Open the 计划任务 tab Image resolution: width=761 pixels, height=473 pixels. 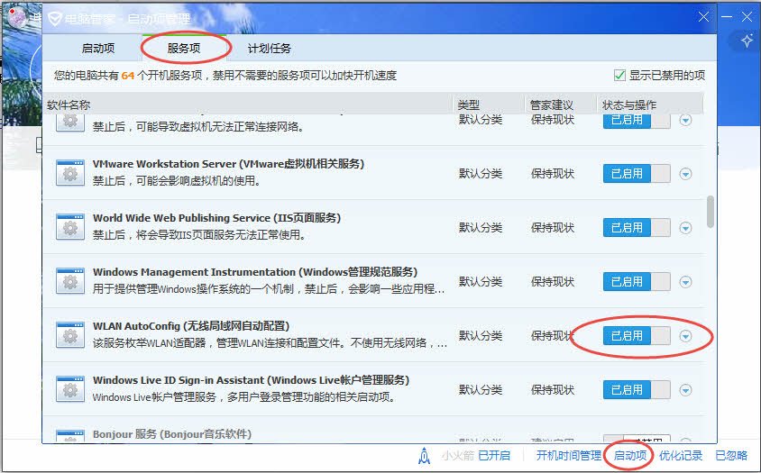[x=270, y=49]
